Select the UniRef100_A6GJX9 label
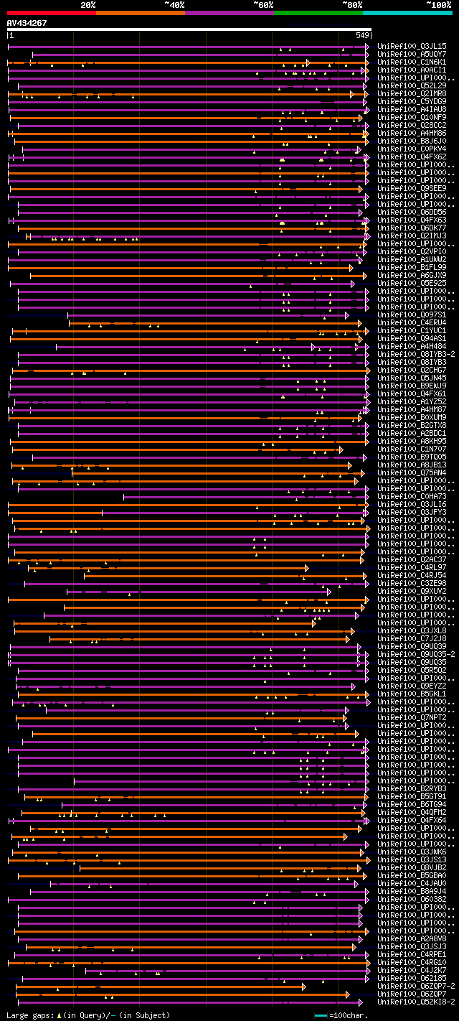The height and width of the screenshot is (1021, 459). pos(412,275)
